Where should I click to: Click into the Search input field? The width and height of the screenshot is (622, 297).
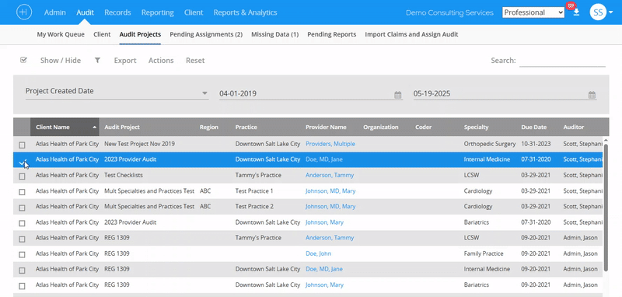562,61
